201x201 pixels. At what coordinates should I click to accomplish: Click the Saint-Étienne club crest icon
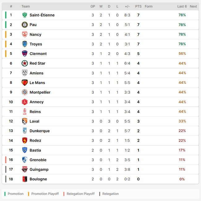tap(25, 15)
